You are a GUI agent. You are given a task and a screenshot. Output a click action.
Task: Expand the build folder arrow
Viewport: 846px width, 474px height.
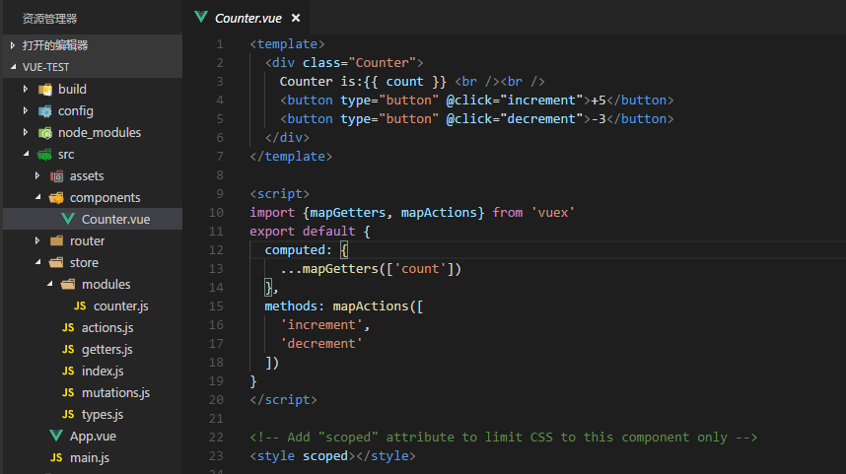25,89
